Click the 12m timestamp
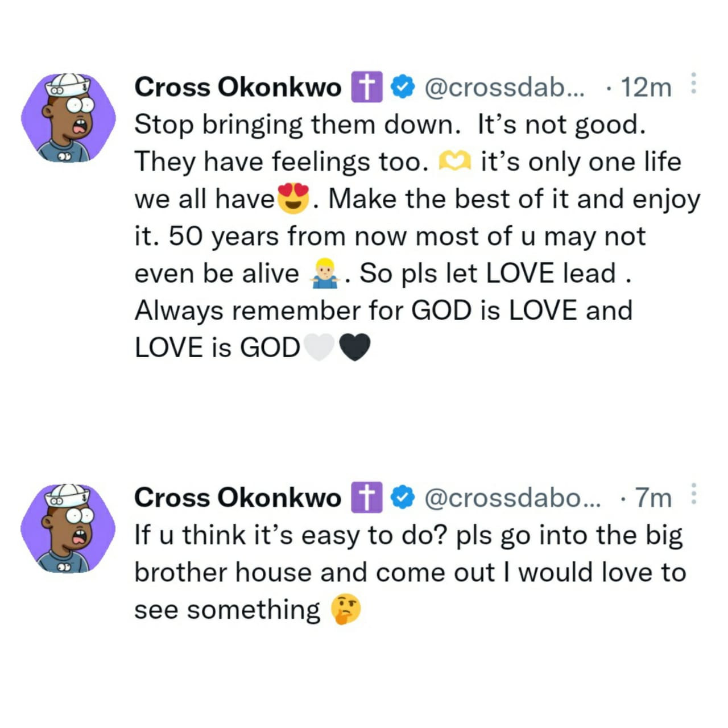 (646, 87)
